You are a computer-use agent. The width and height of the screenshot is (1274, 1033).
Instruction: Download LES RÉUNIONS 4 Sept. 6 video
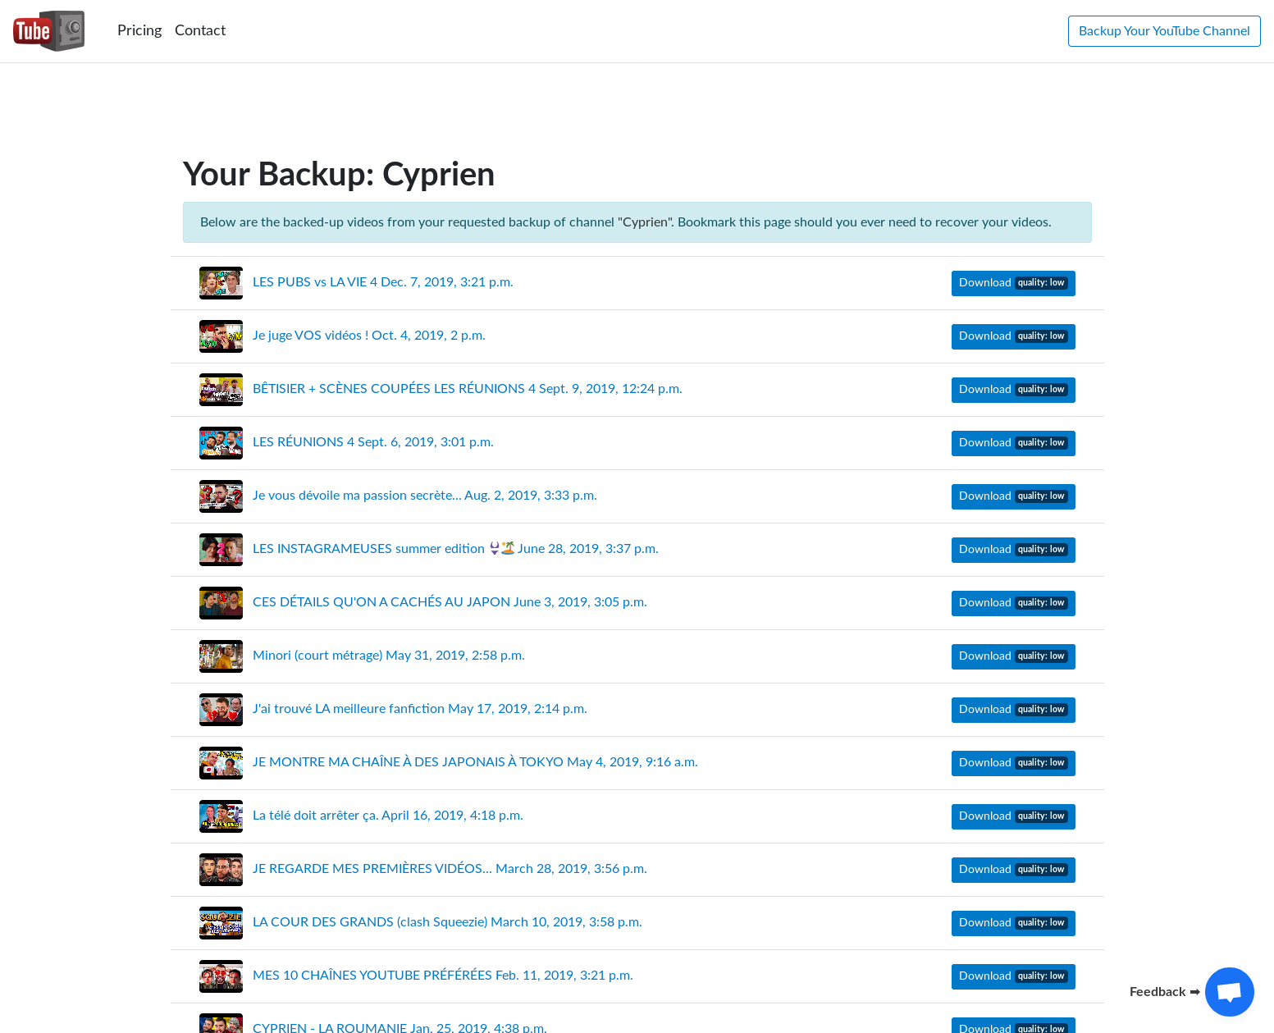[1013, 443]
